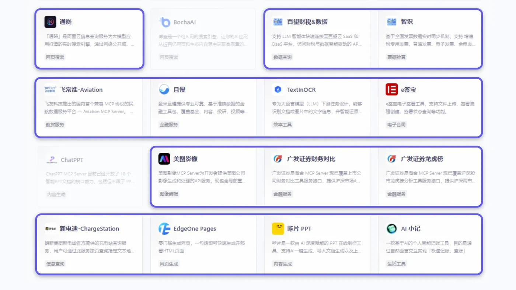Image resolution: width=516 pixels, height=290 pixels.
Task: Click the EdgeOne Pages logo icon
Action: tap(164, 229)
